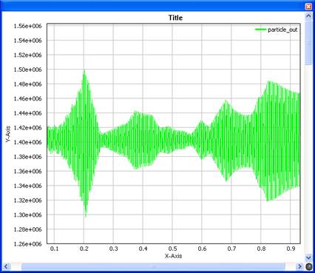Click the highest waveform peak near 0.2
This screenshot has height=273, width=315.
click(x=84, y=70)
